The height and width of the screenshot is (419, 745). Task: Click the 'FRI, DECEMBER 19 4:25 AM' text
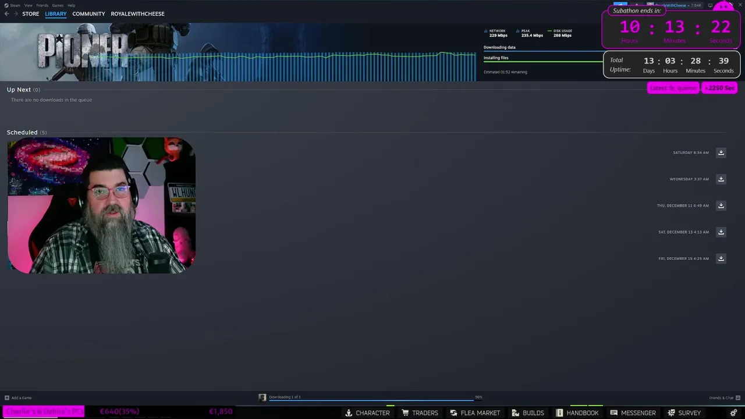tap(684, 258)
